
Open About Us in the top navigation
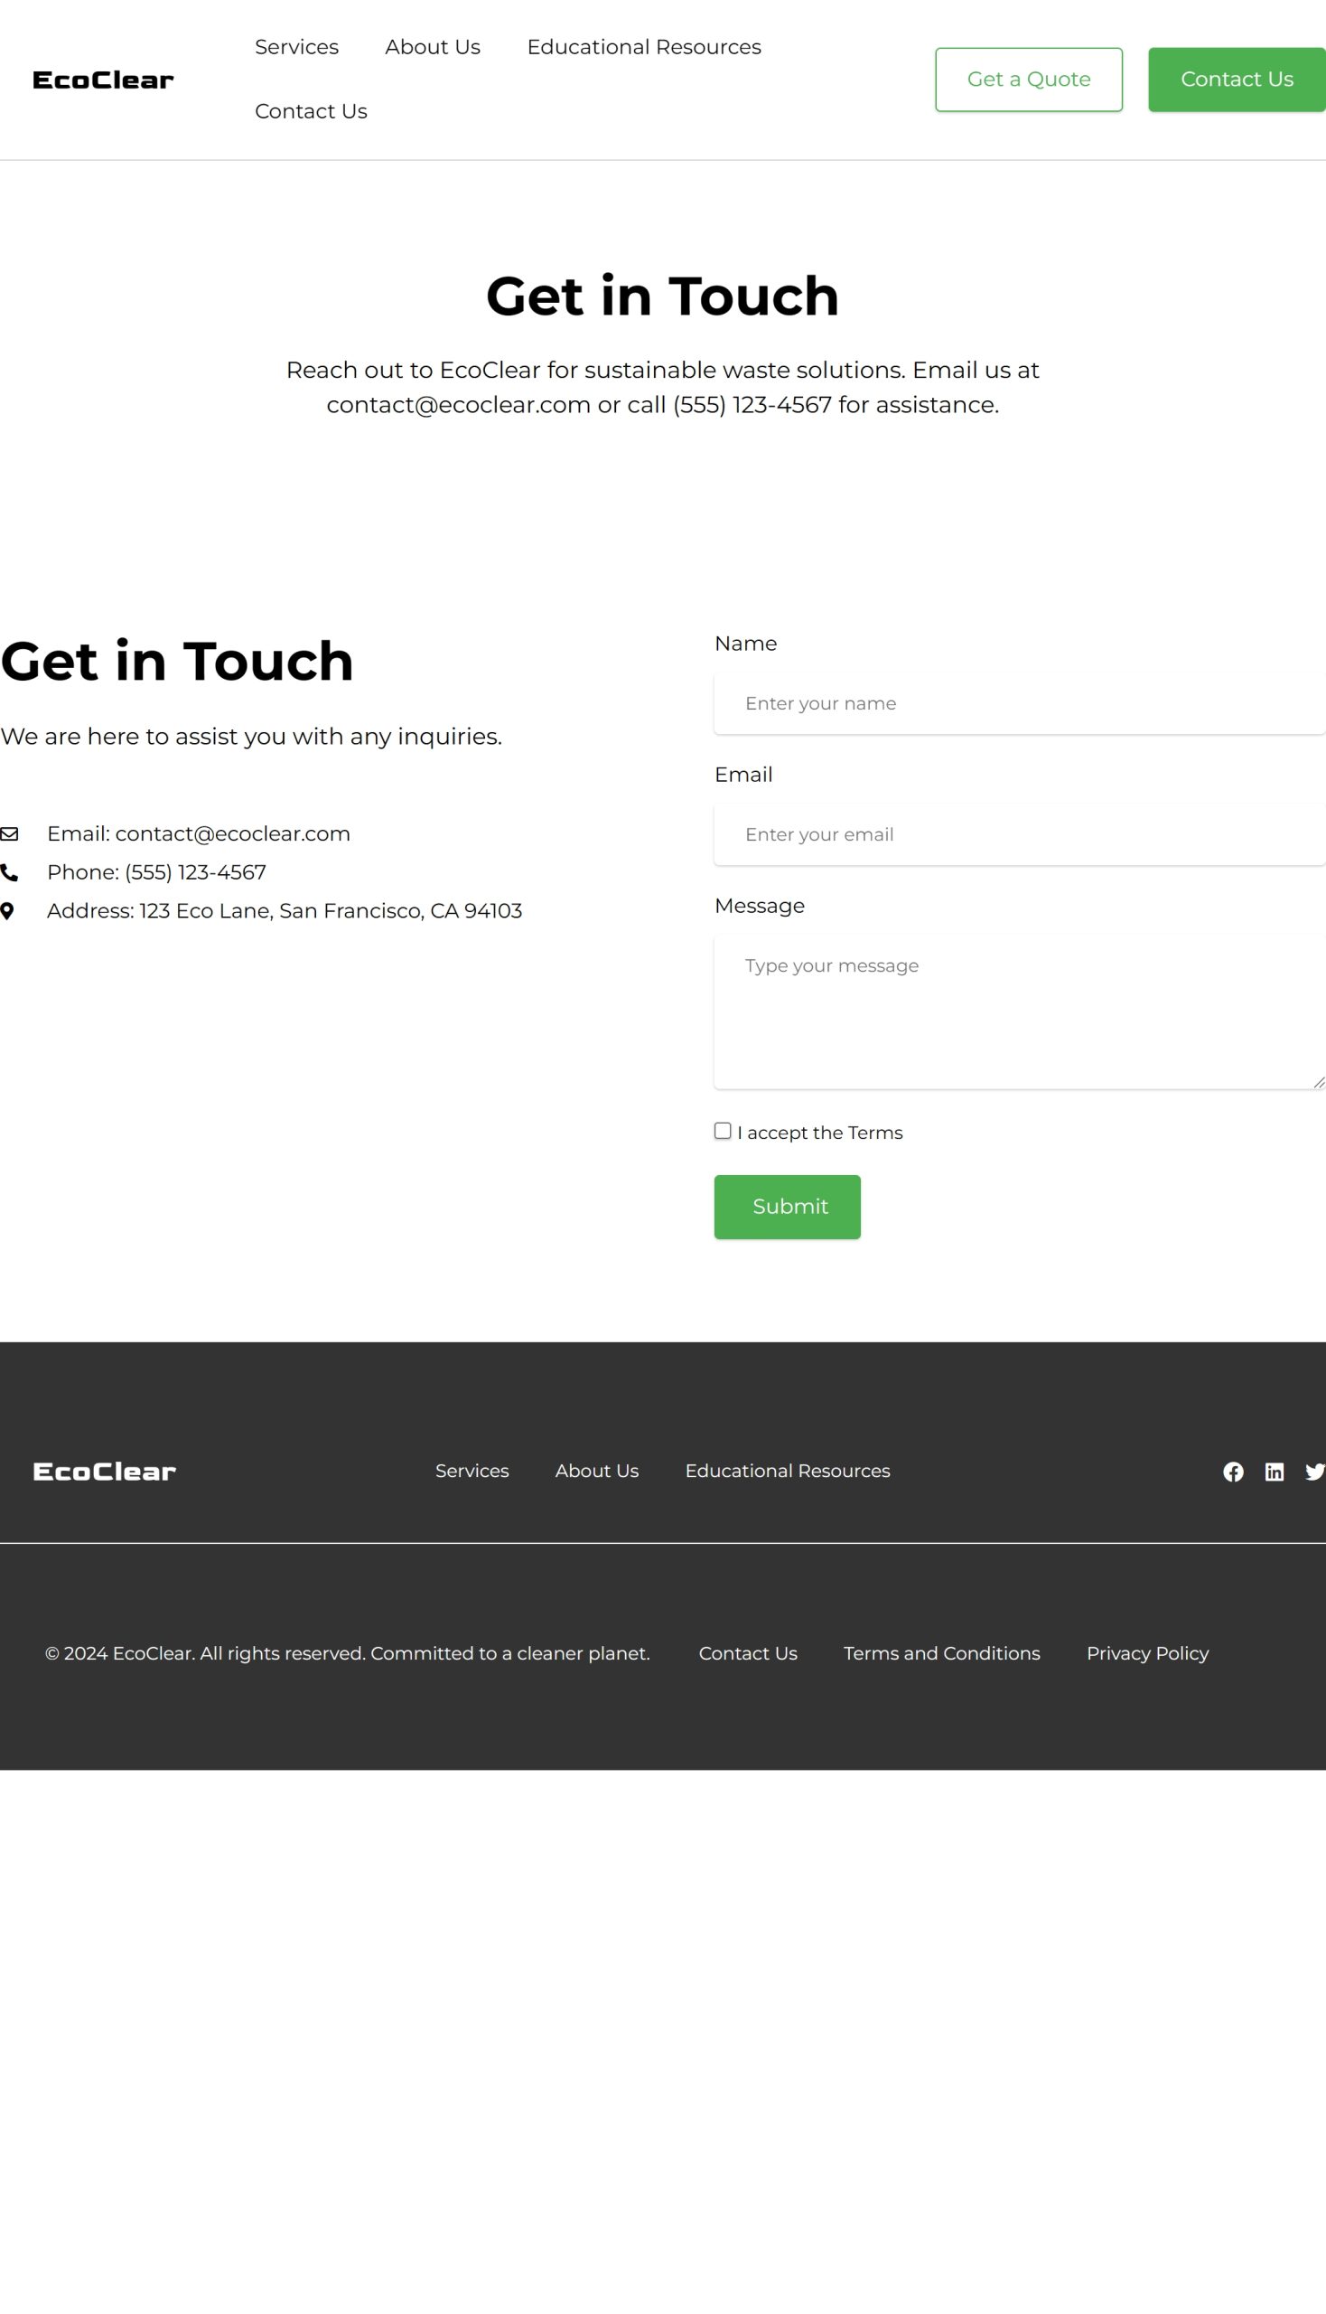click(x=433, y=47)
